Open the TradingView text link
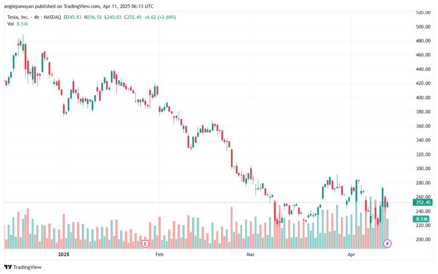438x274 pixels. coord(27,267)
